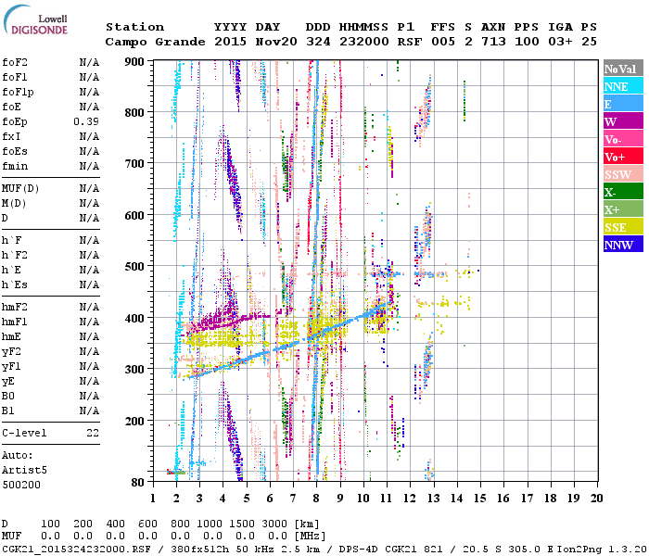
Task: Click the h`F2 parameter label
Action: click(x=15, y=255)
